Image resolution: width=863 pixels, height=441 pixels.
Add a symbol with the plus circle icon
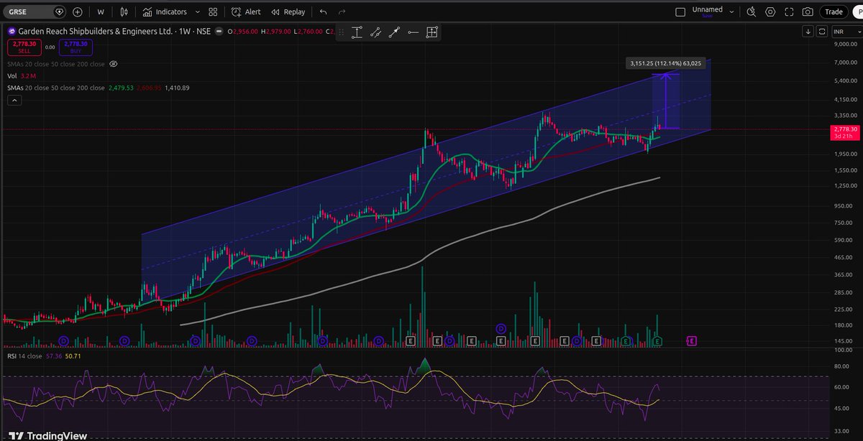tap(78, 12)
